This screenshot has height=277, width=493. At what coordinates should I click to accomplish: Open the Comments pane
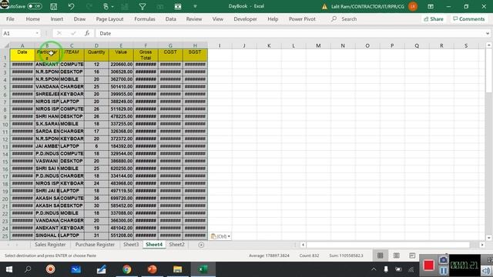pos(468,18)
